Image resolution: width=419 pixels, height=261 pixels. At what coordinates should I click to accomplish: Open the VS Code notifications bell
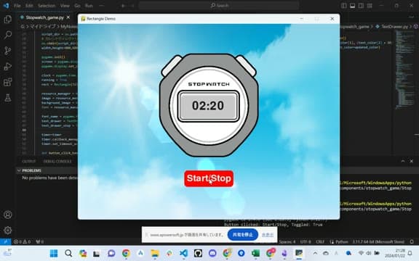[x=412, y=242]
